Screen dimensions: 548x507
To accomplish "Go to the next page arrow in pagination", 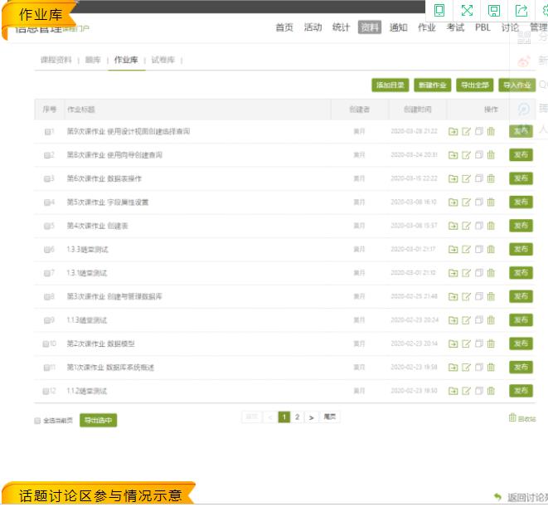I will coord(311,417).
